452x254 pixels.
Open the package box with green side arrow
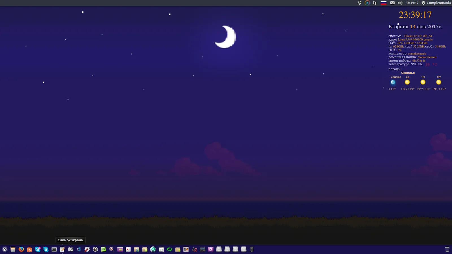point(178,249)
